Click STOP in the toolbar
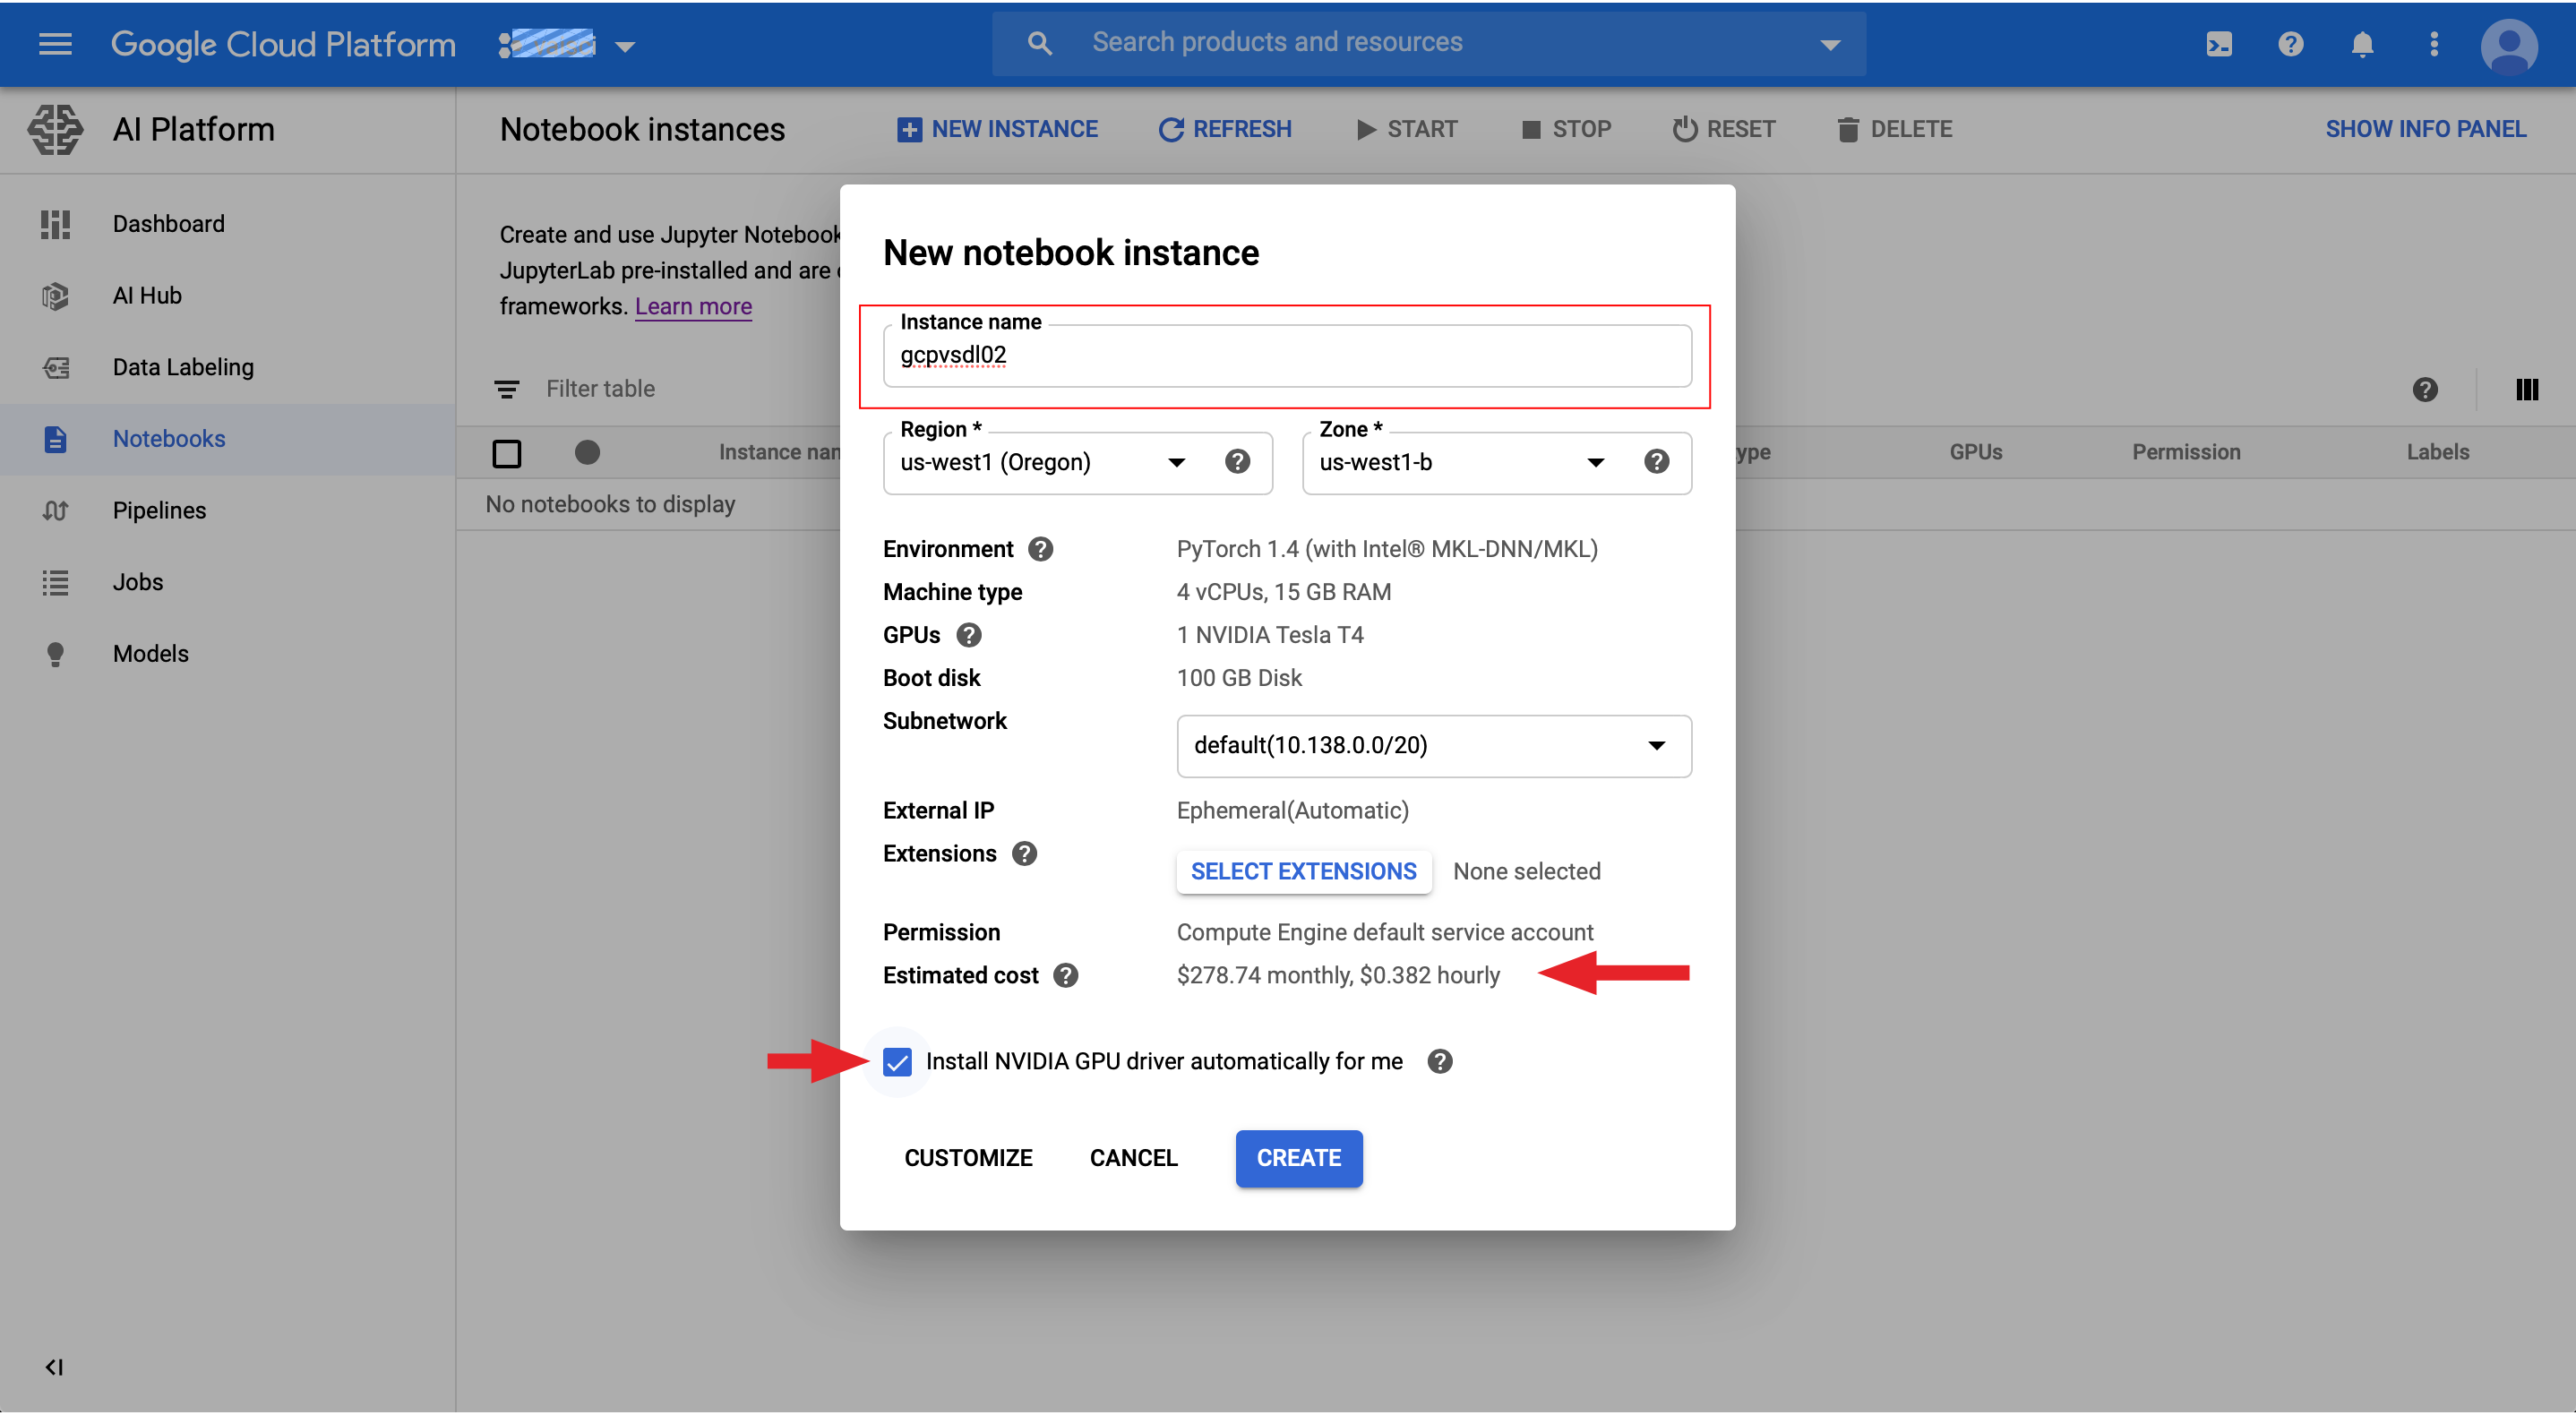The height and width of the screenshot is (1415, 2576). 1566,129
